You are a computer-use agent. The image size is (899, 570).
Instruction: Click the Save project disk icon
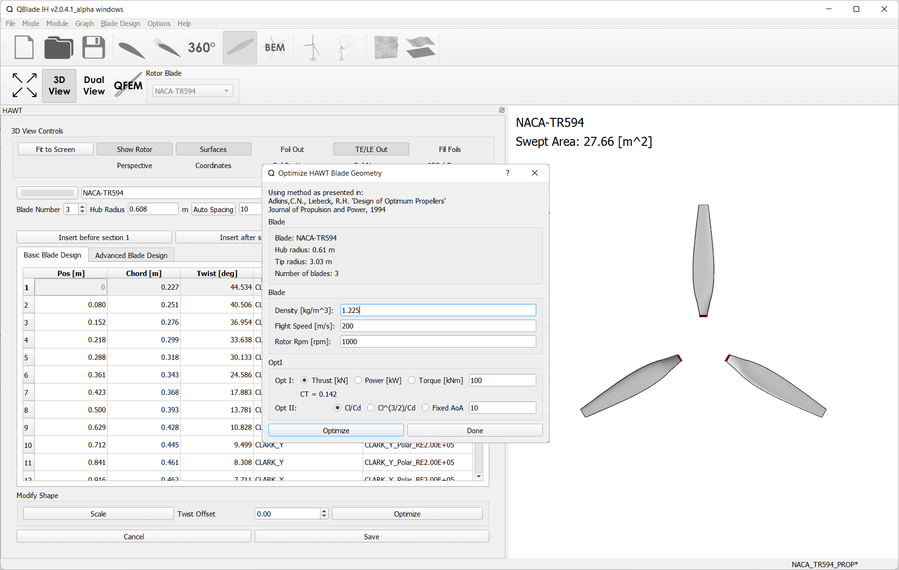click(93, 47)
